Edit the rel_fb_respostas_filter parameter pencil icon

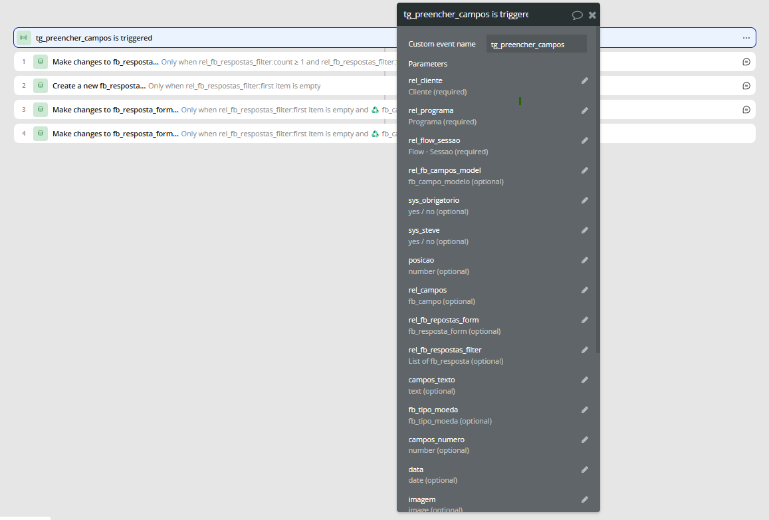tap(585, 350)
